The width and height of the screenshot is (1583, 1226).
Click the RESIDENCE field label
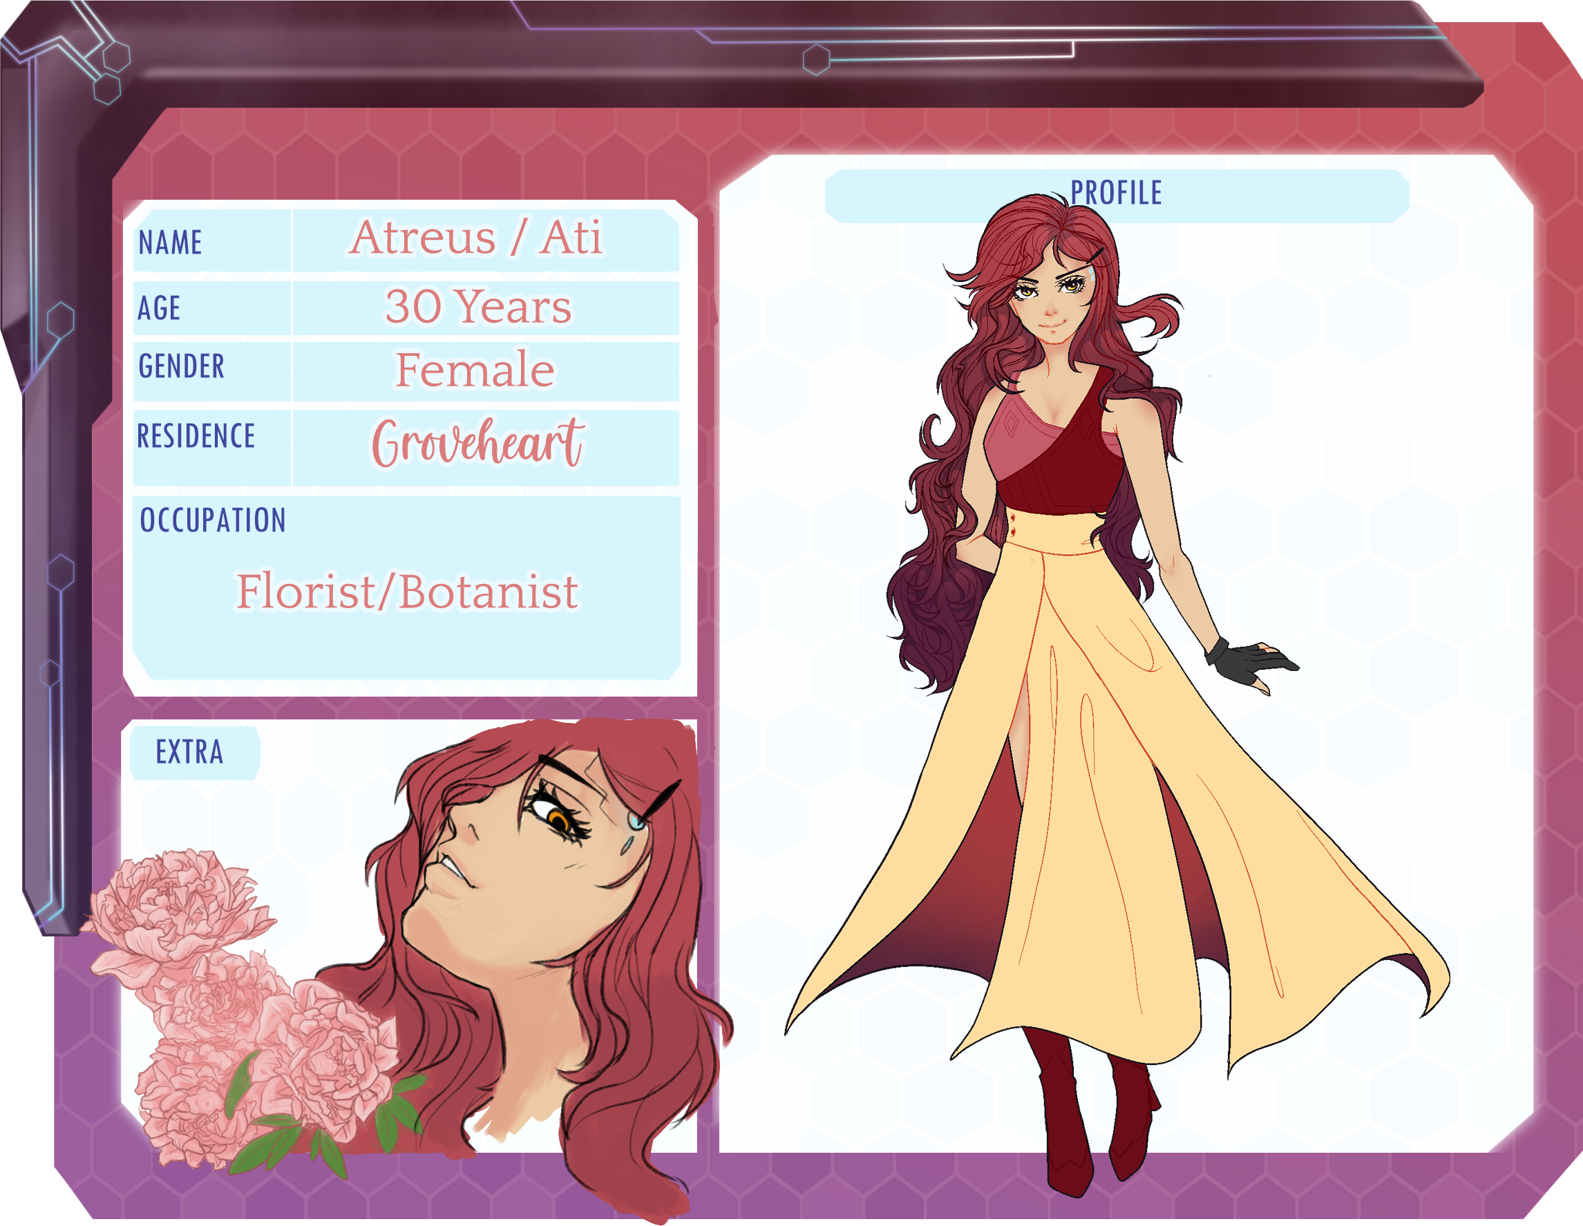pyautogui.click(x=196, y=437)
